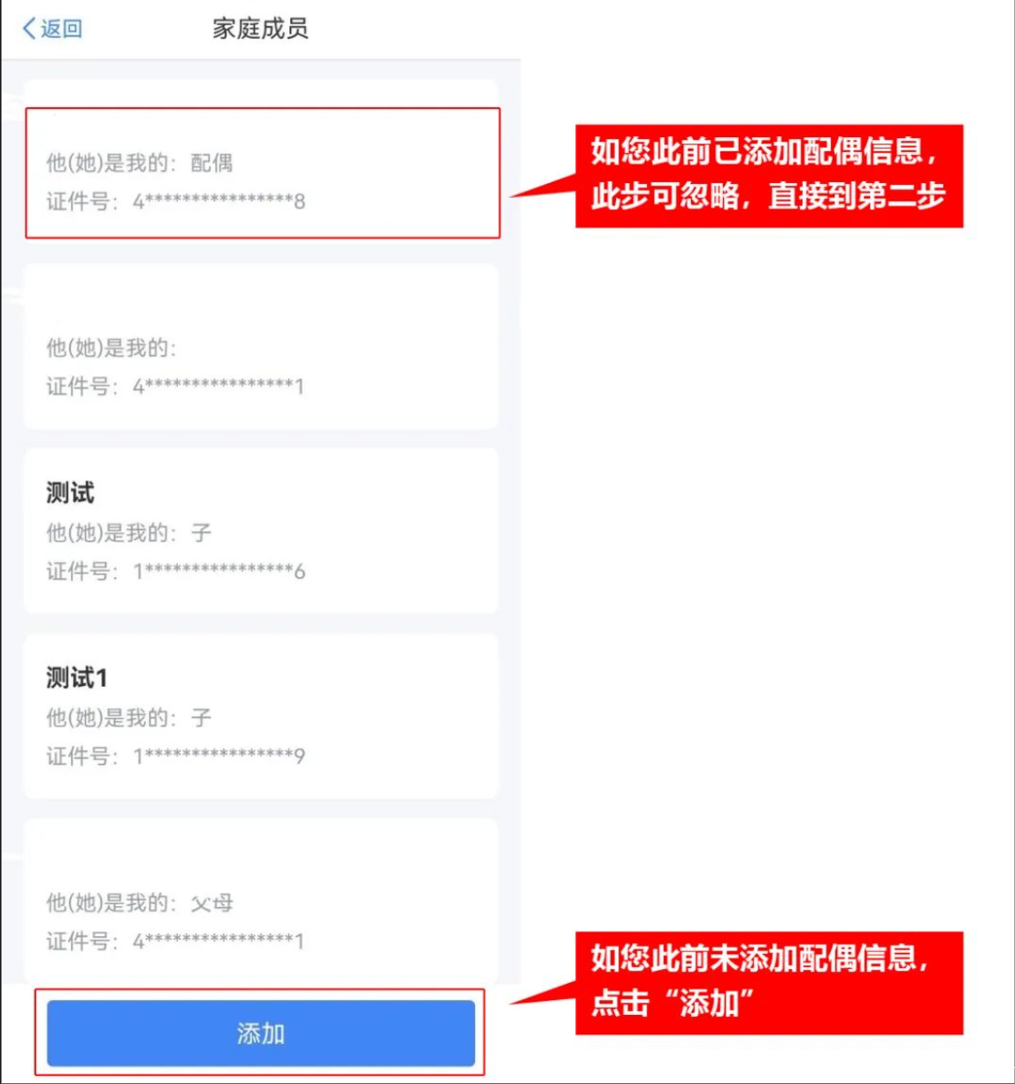Open the 配偶 family member card
The height and width of the screenshot is (1084, 1015).
click(263, 173)
